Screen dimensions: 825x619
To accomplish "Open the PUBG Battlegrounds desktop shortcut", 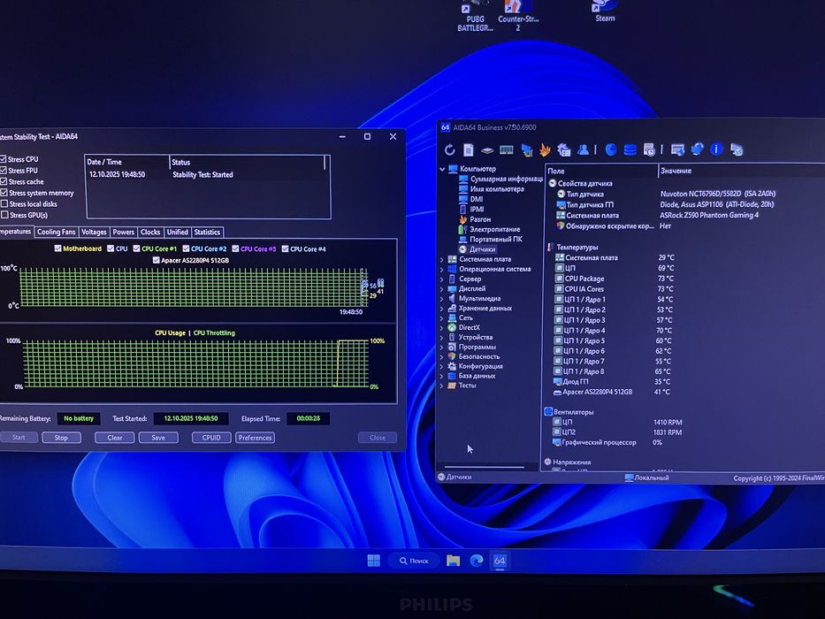I will click(x=475, y=16).
